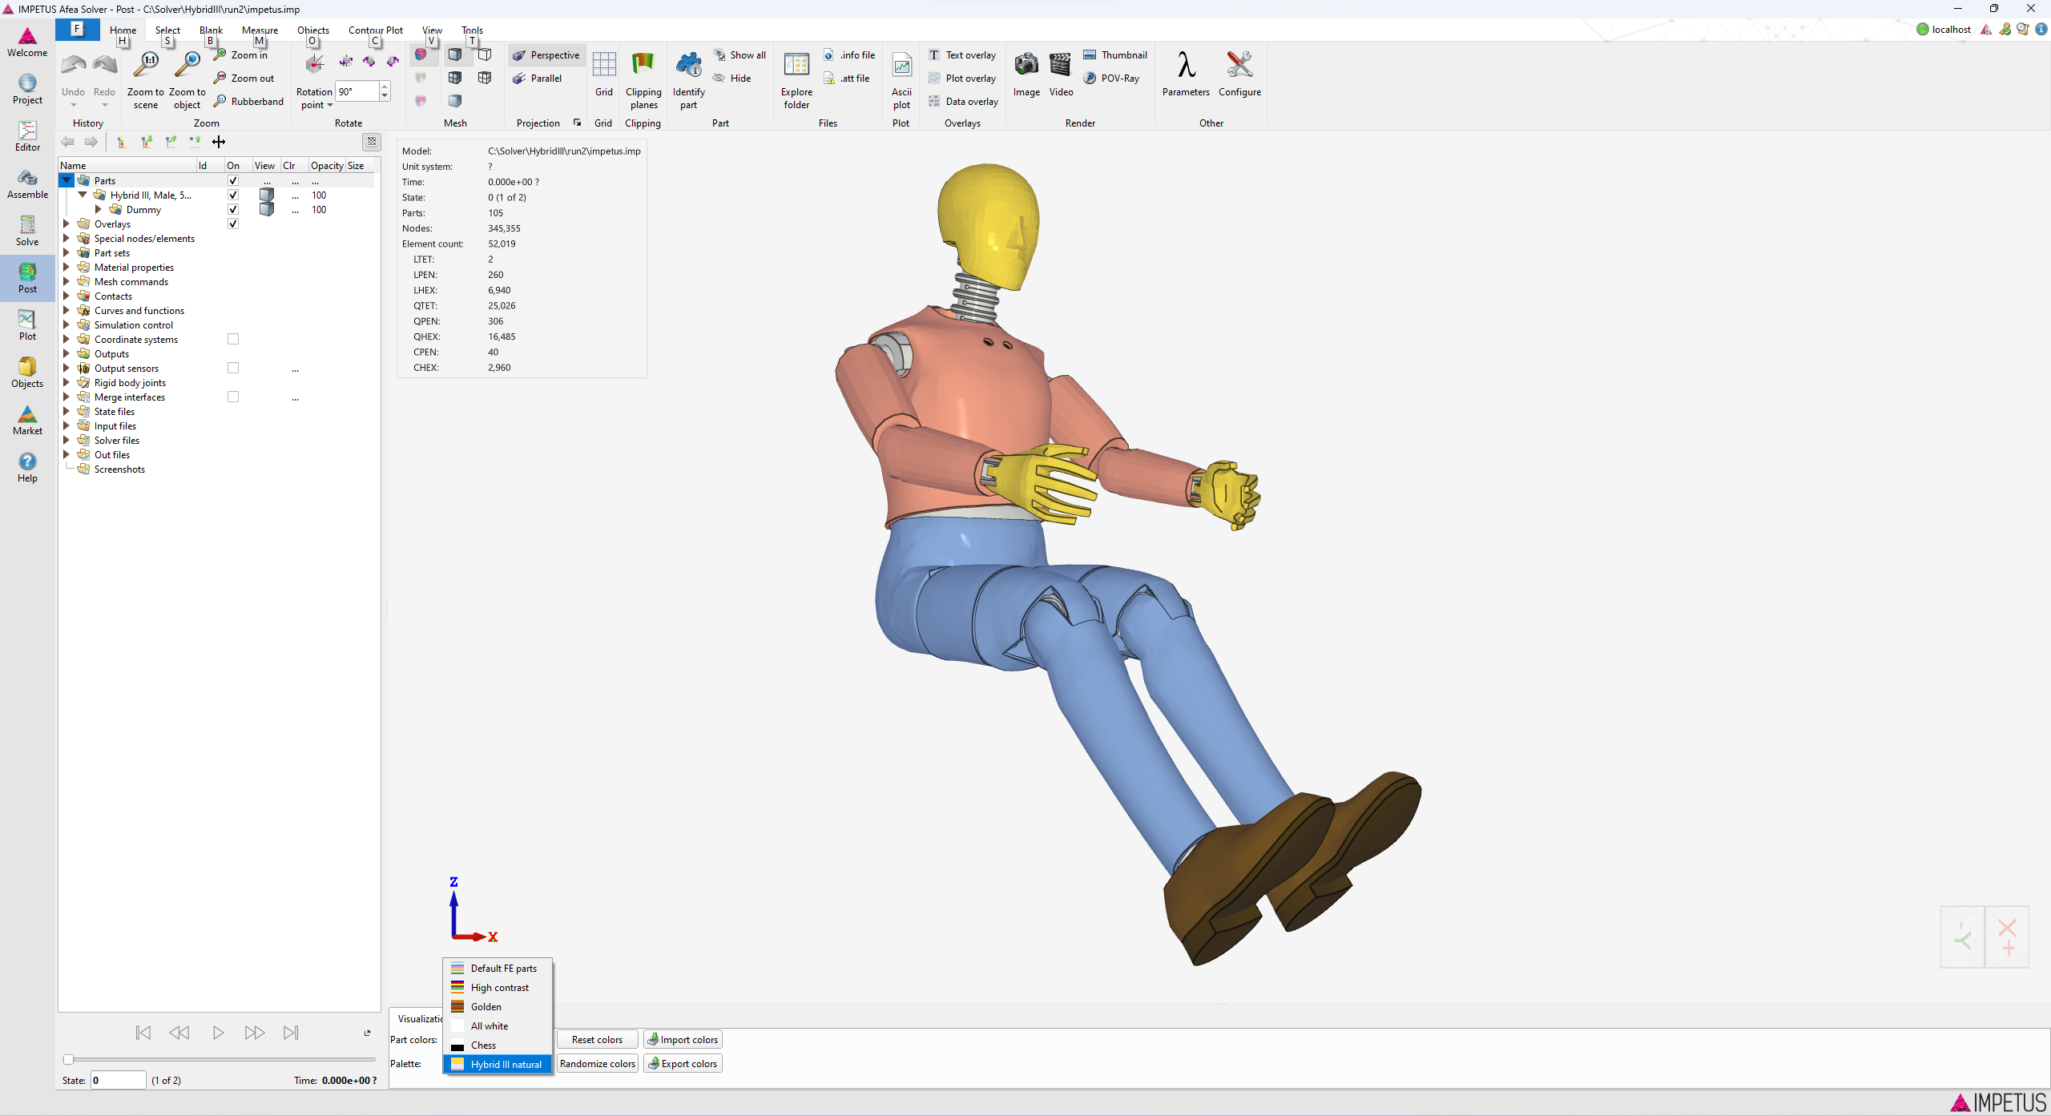
Task: Capture an Image render
Action: click(1026, 75)
